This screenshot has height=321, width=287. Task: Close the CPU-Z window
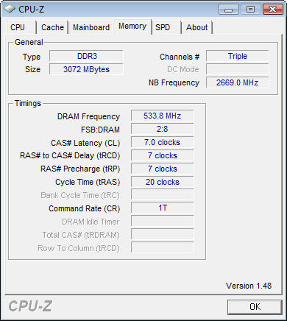pos(272,10)
